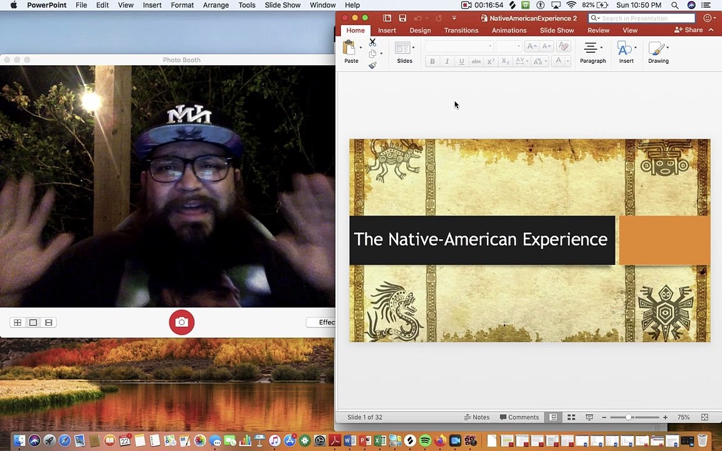Image resolution: width=722 pixels, height=451 pixels.
Task: Select four-up grid mode in Photo Booth
Action: coord(18,323)
